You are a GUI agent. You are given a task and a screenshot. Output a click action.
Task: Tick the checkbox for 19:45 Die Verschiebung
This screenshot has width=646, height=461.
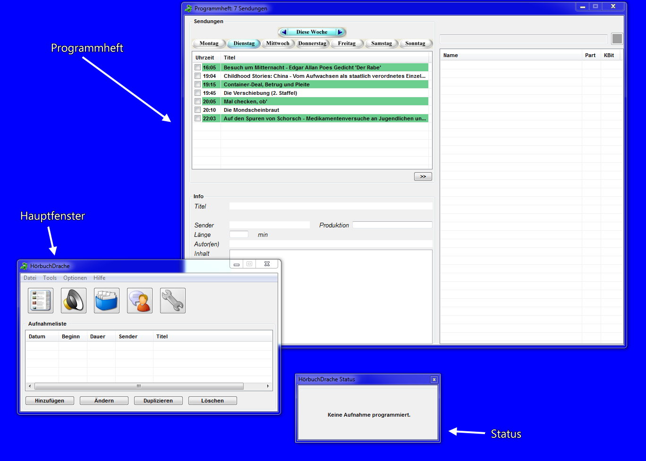[197, 93]
